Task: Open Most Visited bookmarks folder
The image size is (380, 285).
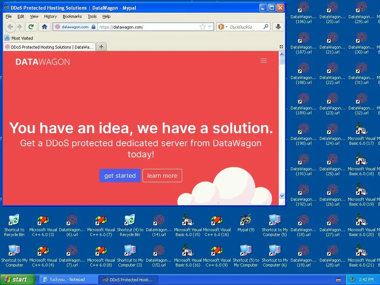Action: click(19, 38)
